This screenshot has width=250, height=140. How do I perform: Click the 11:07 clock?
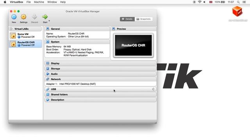[x=231, y=2]
